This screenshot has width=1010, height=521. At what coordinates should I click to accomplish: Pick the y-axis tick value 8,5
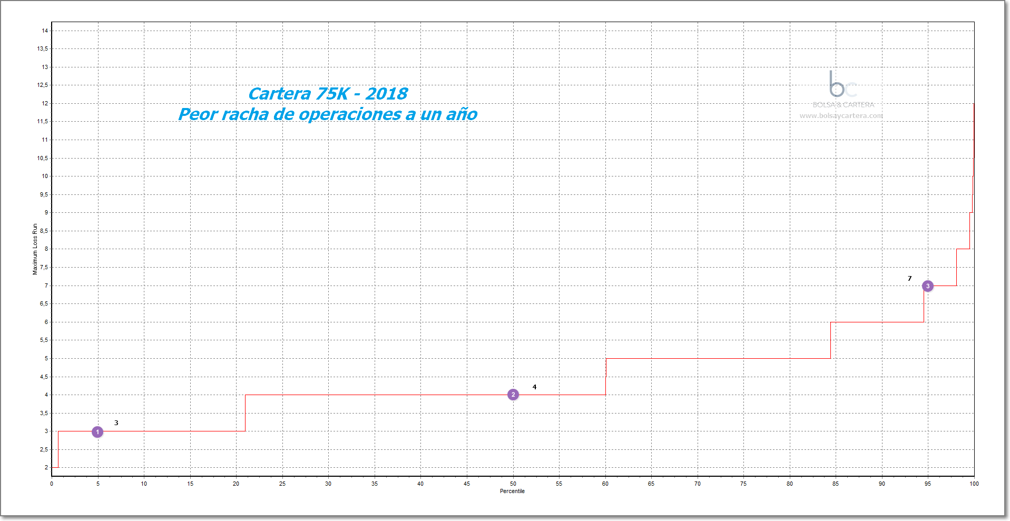click(x=44, y=231)
